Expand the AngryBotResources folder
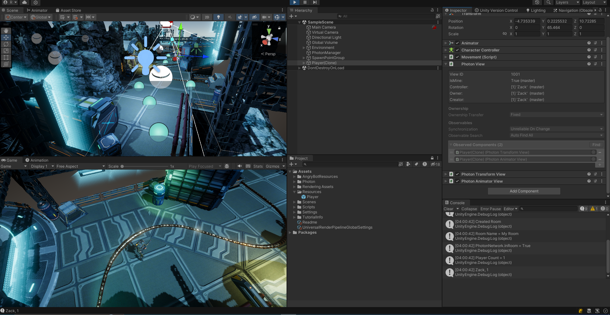Viewport: 610px width, 315px height. click(x=295, y=177)
